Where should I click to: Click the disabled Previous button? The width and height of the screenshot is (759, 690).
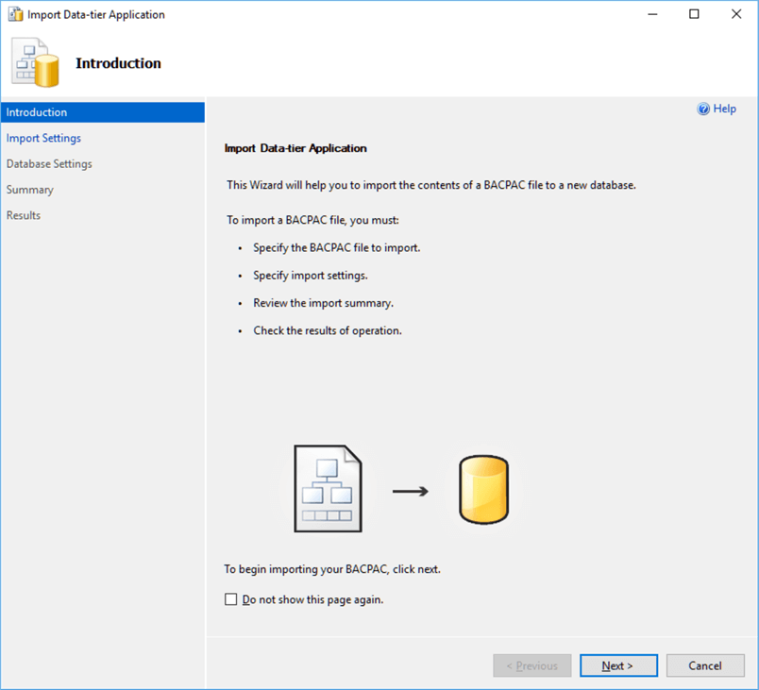click(x=531, y=665)
